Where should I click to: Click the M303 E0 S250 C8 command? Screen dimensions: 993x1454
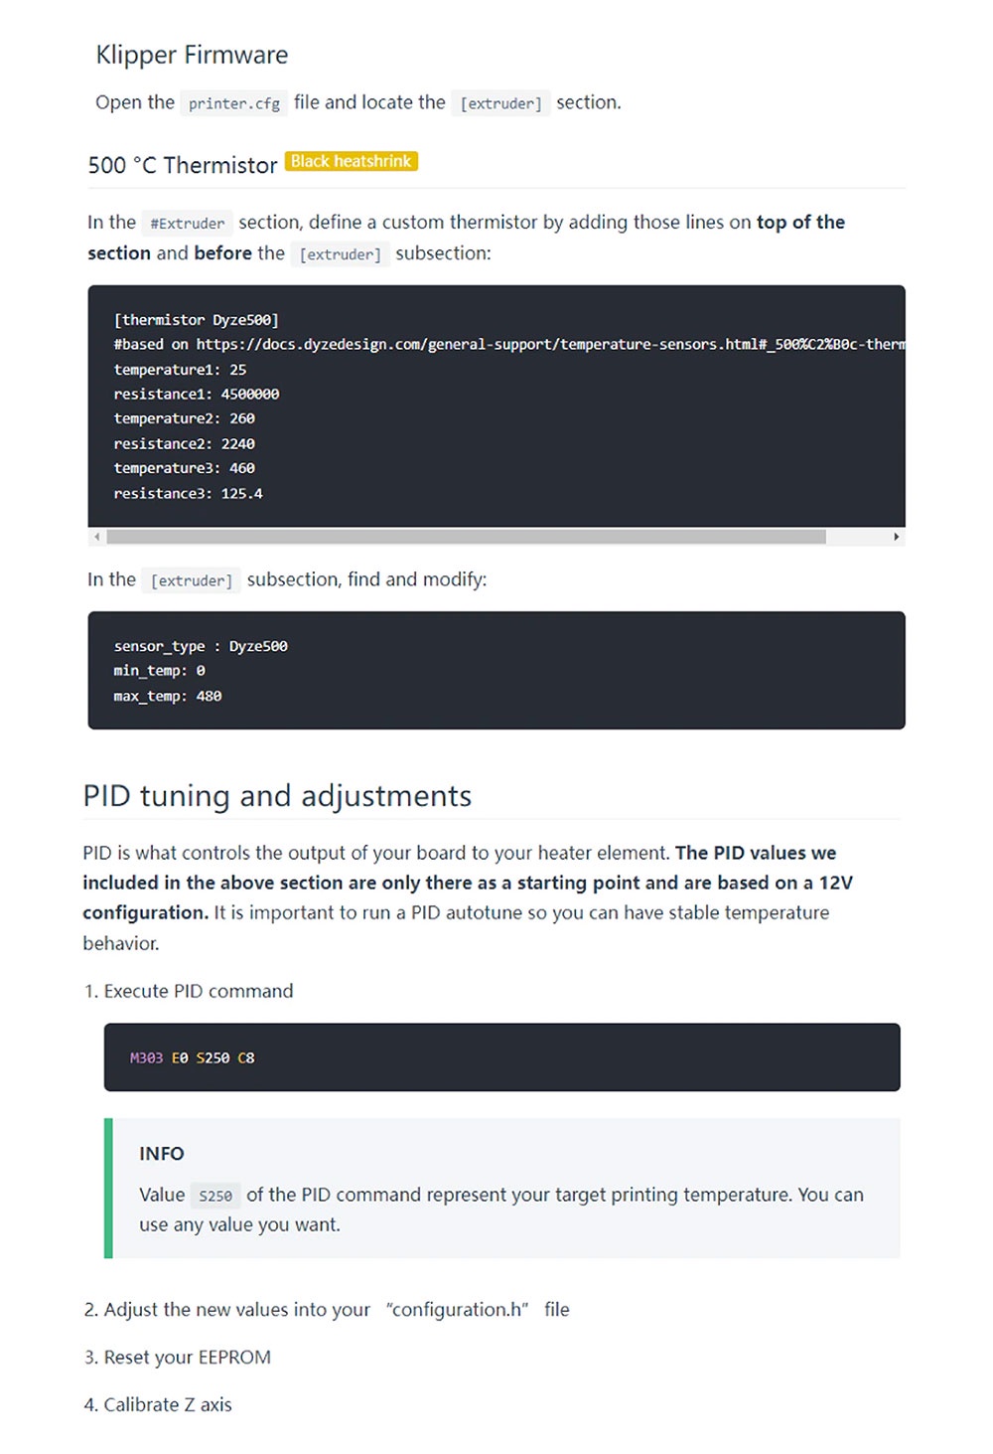click(193, 1058)
